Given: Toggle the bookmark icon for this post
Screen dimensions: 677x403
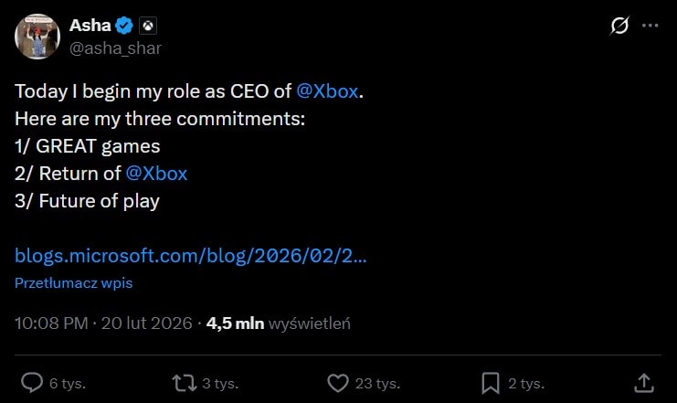Looking at the screenshot, I should click(490, 382).
